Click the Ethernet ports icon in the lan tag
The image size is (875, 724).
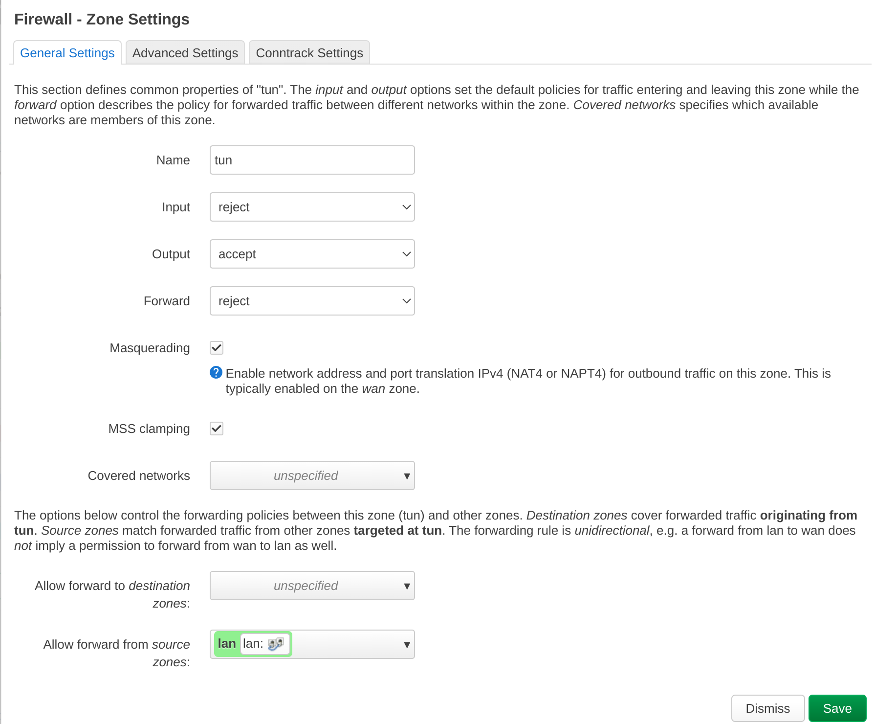pos(276,644)
